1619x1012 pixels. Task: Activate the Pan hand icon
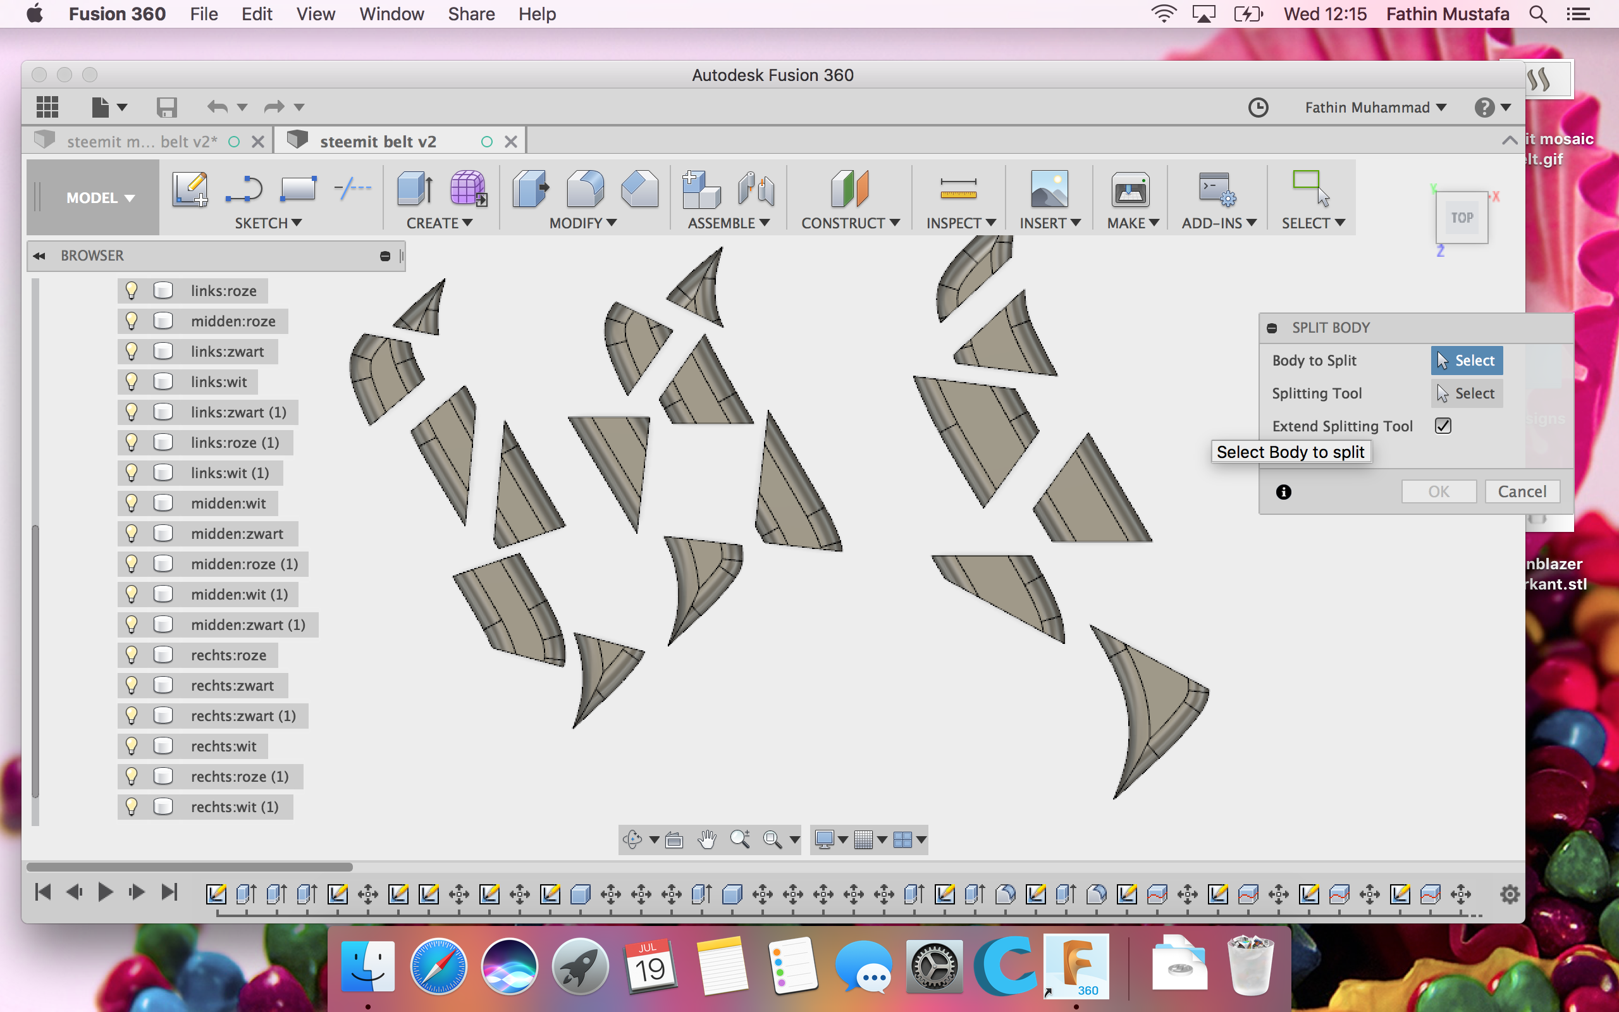706,839
